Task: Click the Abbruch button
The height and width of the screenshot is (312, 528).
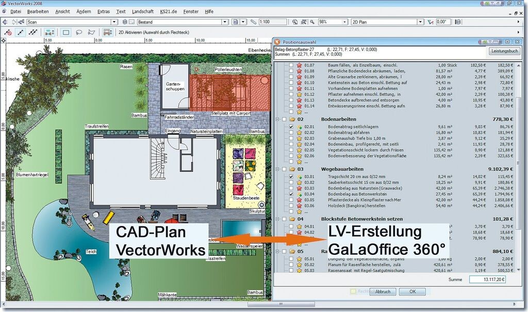Action: (x=383, y=292)
